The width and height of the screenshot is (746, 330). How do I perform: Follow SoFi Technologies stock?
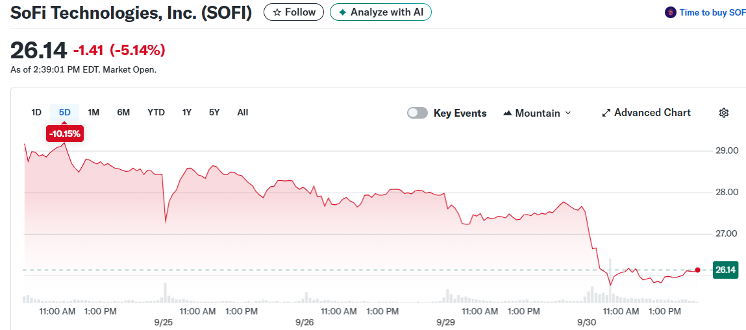(x=293, y=12)
